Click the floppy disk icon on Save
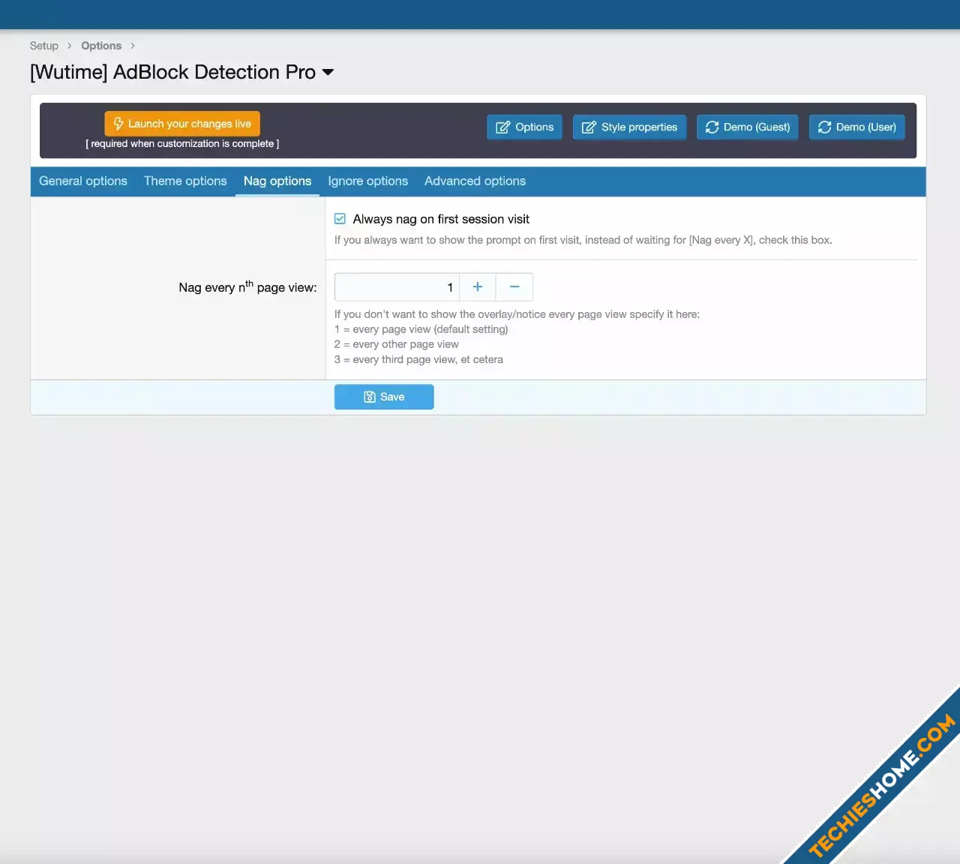Viewport: 960px width, 864px height. [x=370, y=397]
